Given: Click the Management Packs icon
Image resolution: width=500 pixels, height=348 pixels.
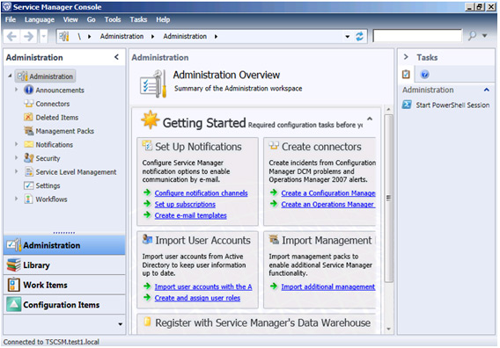Looking at the screenshot, I should [x=28, y=131].
